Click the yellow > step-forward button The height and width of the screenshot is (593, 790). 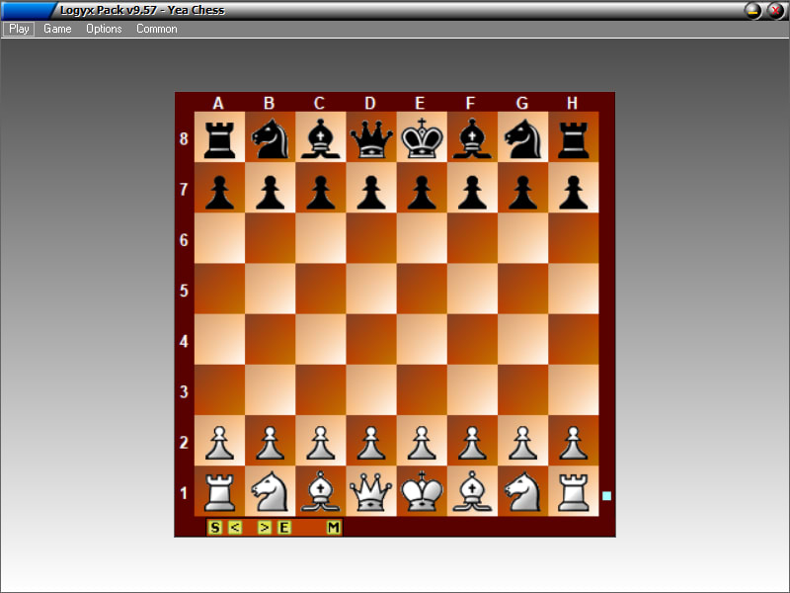click(x=264, y=528)
